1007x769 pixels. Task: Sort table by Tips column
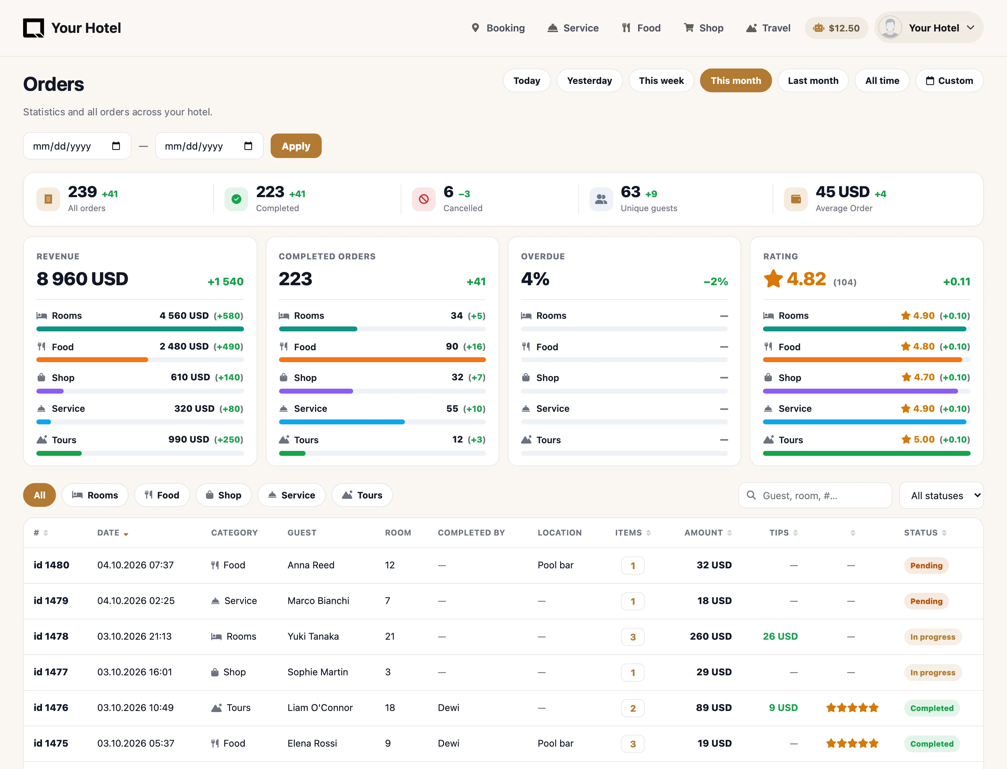tap(784, 533)
